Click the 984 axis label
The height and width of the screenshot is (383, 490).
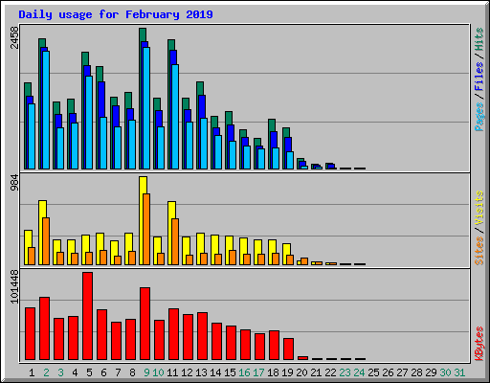click(x=14, y=183)
